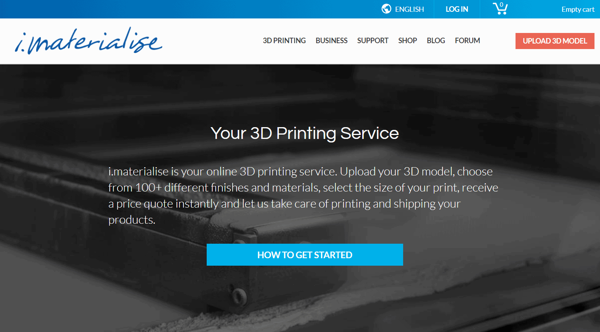This screenshot has width=600, height=332.
Task: Click the i.materialise logo
Action: click(x=88, y=40)
